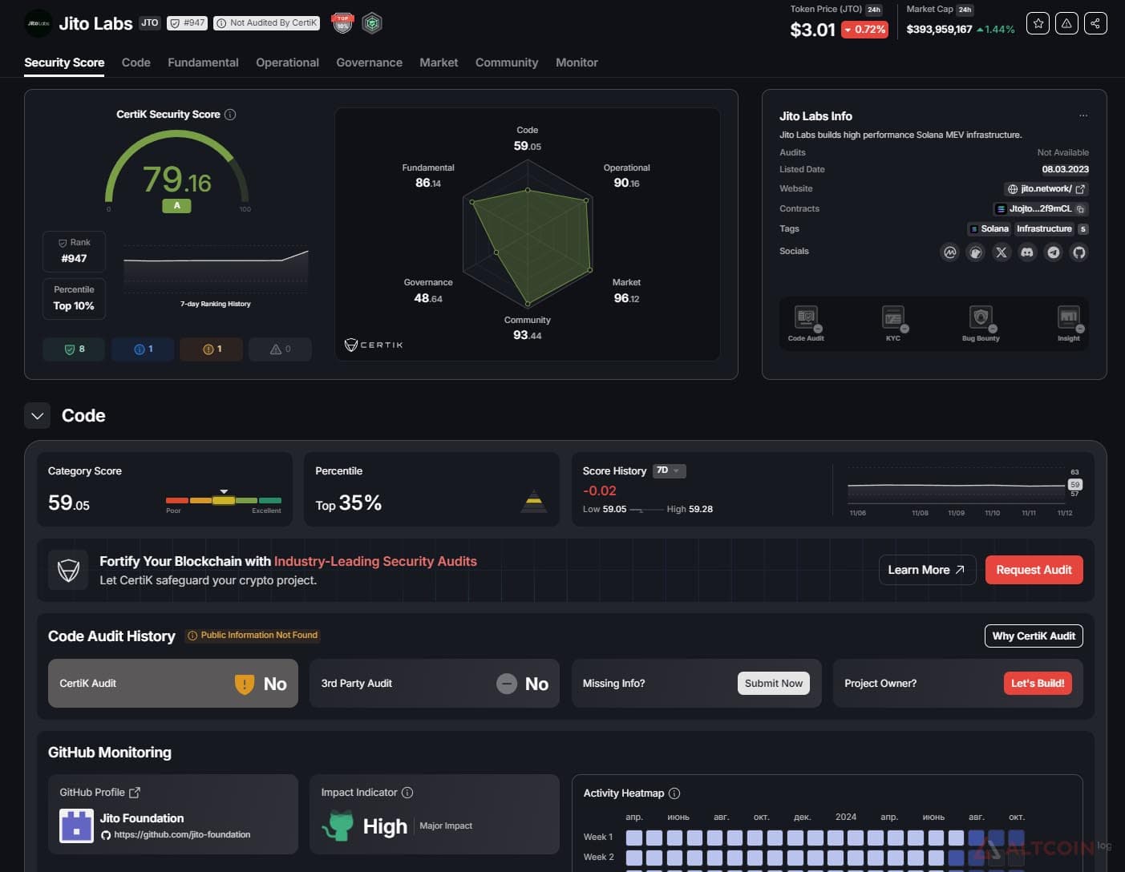Open the Activity Heatmap info icon
Viewport: 1125px width, 872px height.
(x=674, y=793)
